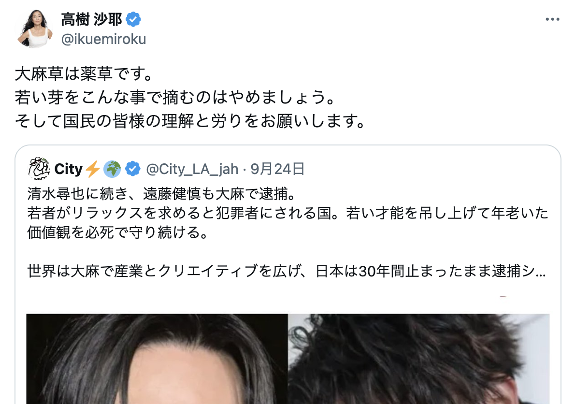Screen dimensions: 575x404
Task: Click the City account's small avatar icon
Action: [39, 169]
